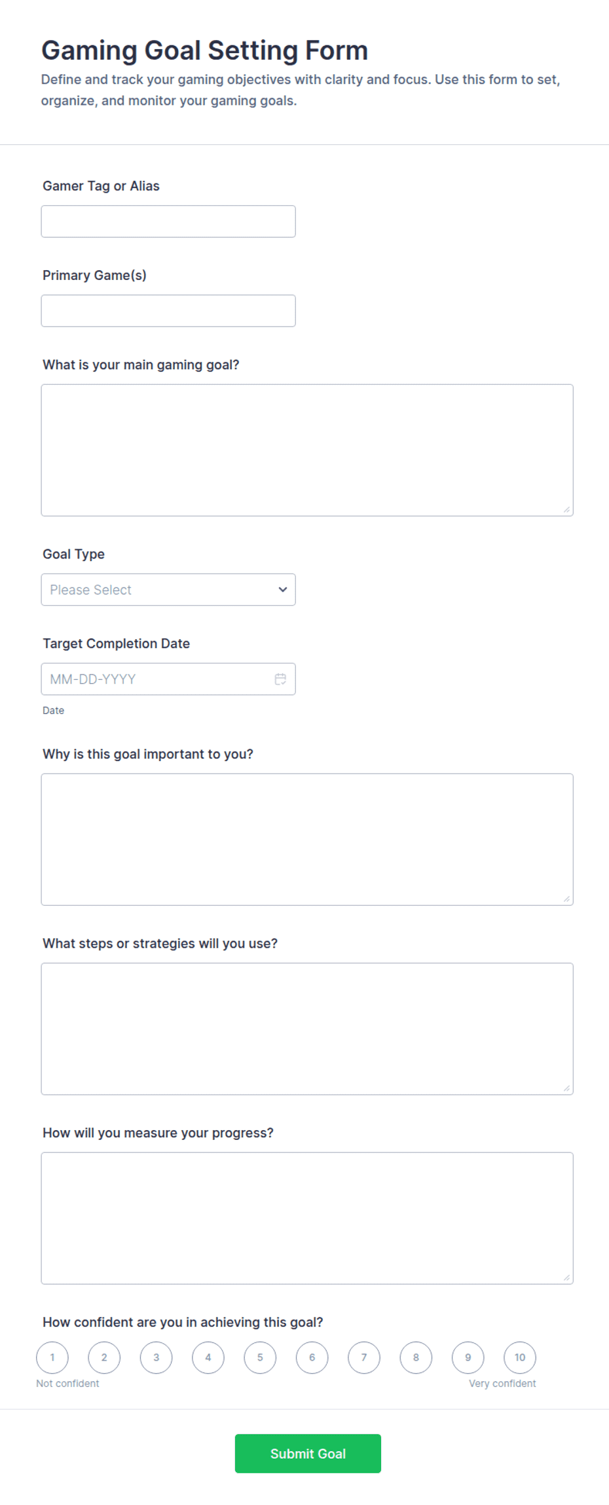Expand the Goal Type dropdown chevron

283,589
